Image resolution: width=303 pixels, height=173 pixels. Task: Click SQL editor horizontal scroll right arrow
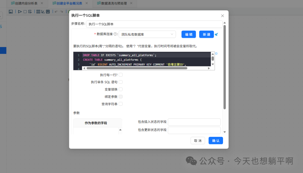pyautogui.click(x=209, y=68)
